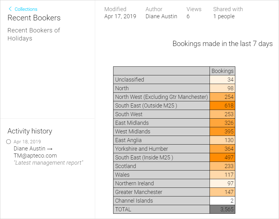
Task: Click the TOTAL 3,565 cell
Action: point(222,209)
